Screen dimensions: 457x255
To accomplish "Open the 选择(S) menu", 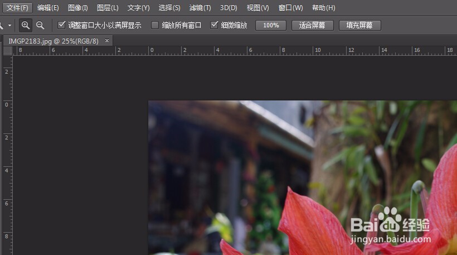I will click(169, 8).
